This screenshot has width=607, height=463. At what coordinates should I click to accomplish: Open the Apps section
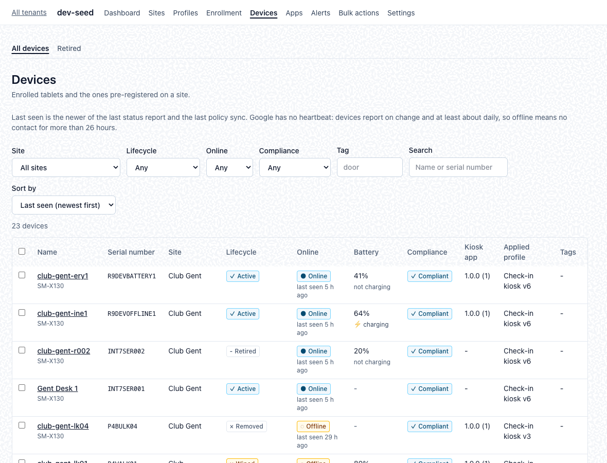(294, 13)
